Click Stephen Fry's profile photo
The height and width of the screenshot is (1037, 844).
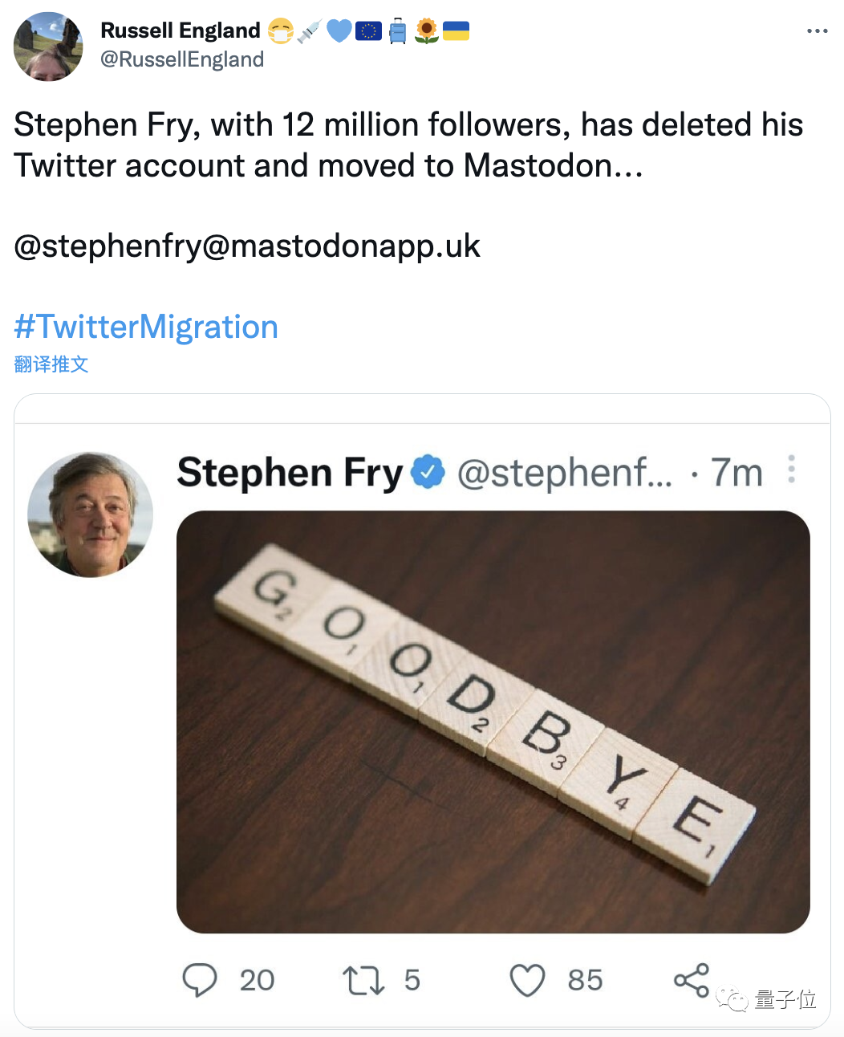(x=90, y=514)
